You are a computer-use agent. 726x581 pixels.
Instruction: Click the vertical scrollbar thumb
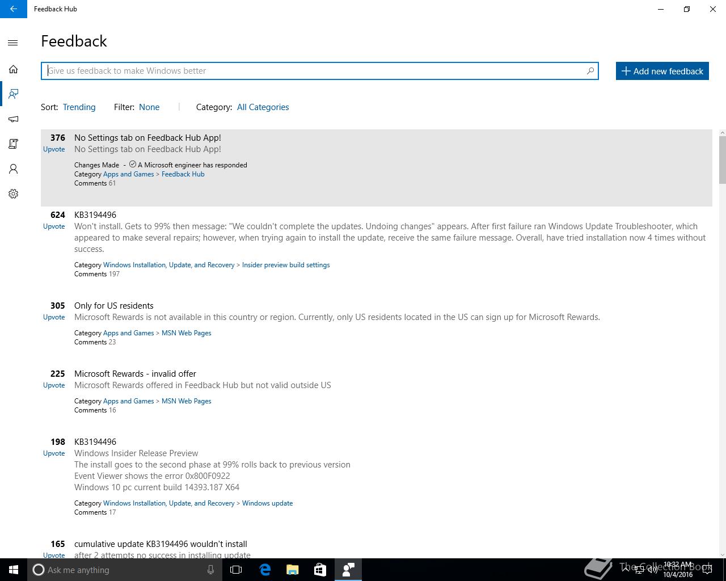[722, 160]
